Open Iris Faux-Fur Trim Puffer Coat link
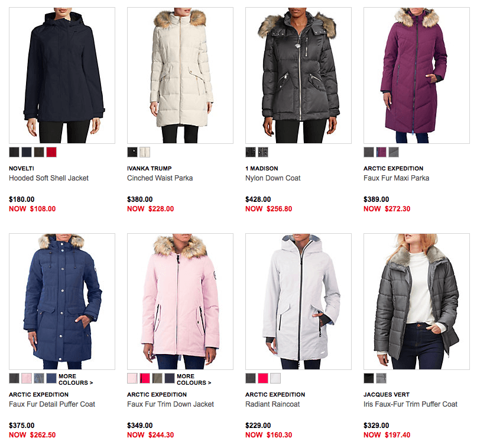 (x=410, y=404)
